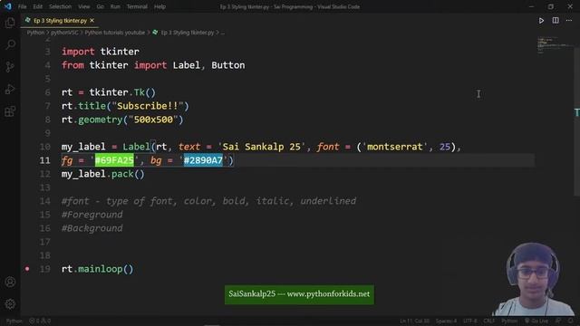This screenshot has width=580, height=326.
Task: Click the errors and warnings status indicator
Action: 40,321
